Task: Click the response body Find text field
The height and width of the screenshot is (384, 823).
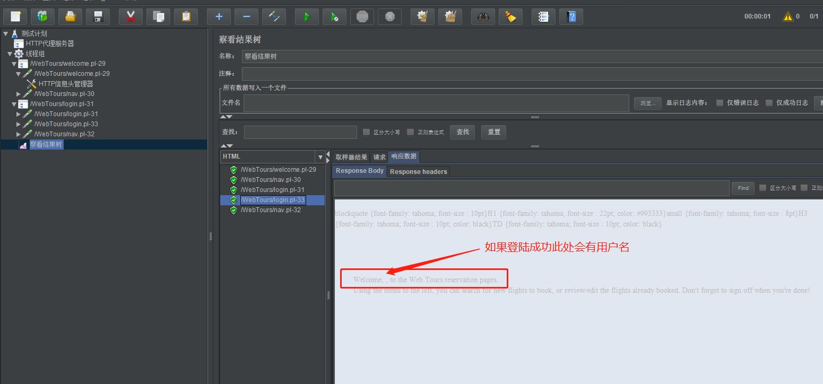Action: (x=532, y=188)
